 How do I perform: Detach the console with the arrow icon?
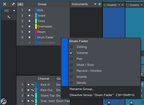13,4
